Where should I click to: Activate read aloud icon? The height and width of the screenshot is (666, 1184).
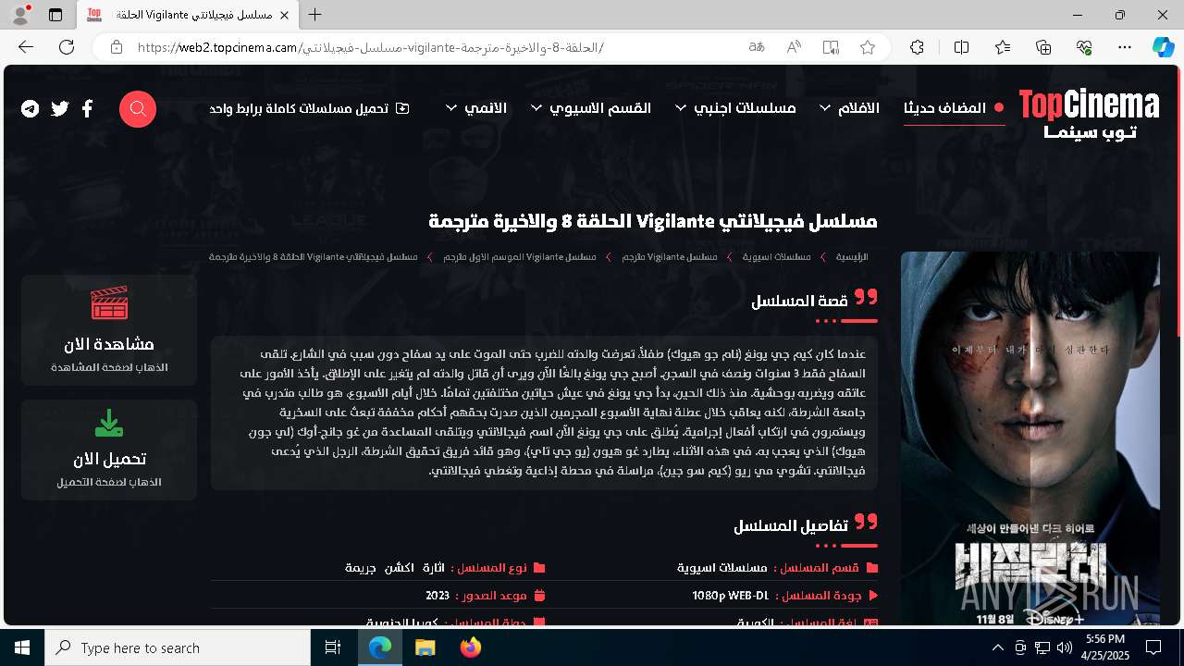coord(794,47)
